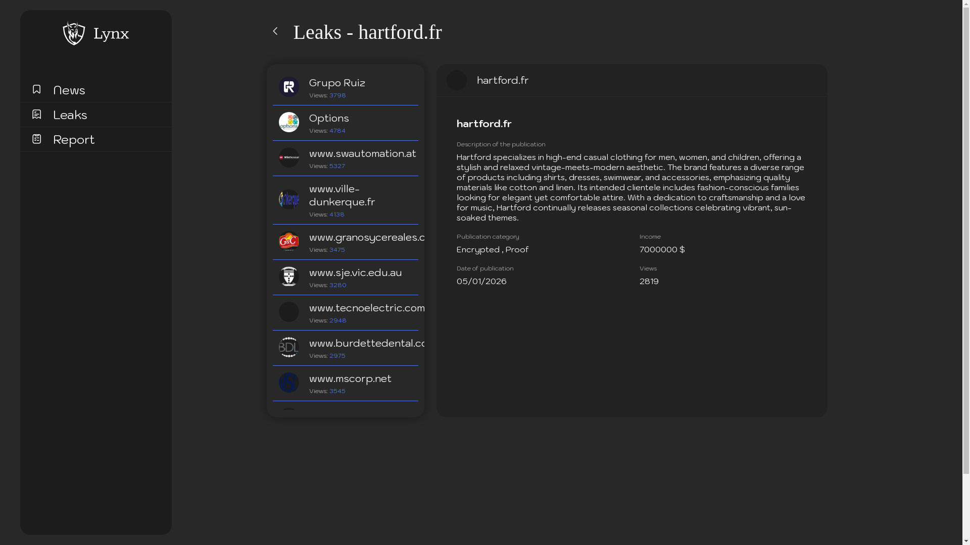The width and height of the screenshot is (970, 545).
Task: Click the Lynx logo icon
Action: 74,33
